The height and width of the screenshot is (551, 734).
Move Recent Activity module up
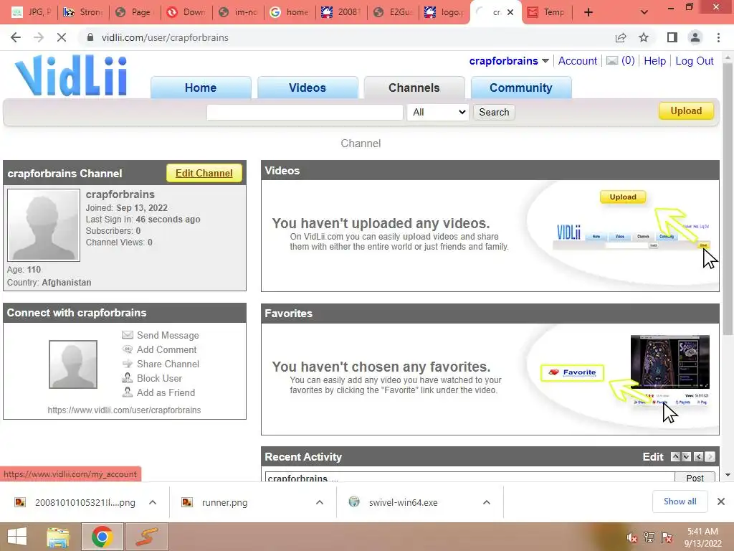coord(675,457)
